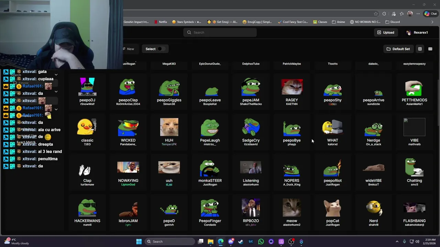Click the Upload button

tap(385, 32)
